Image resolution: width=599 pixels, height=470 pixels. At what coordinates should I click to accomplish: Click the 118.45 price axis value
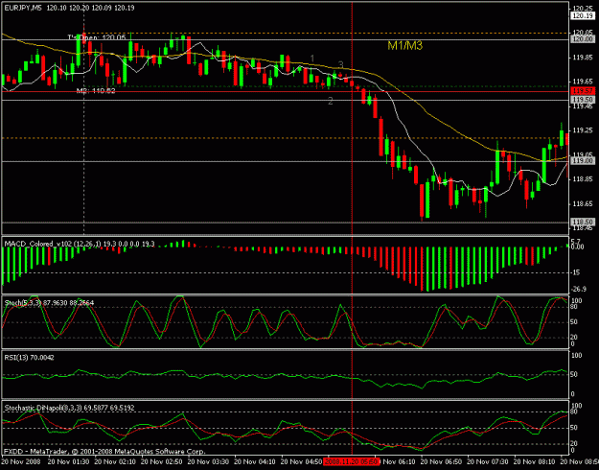583,228
